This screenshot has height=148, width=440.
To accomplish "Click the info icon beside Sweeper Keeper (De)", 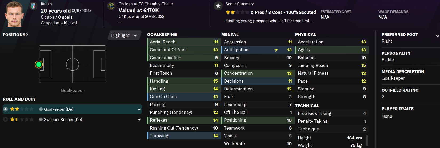I will 41,120.
